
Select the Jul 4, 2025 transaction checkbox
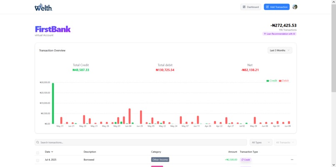pyautogui.click(x=38, y=160)
